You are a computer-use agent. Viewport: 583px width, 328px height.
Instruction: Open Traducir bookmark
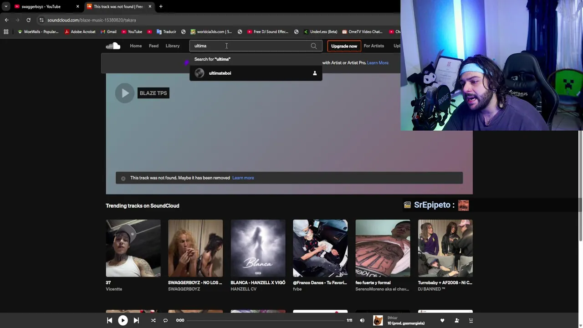166,32
